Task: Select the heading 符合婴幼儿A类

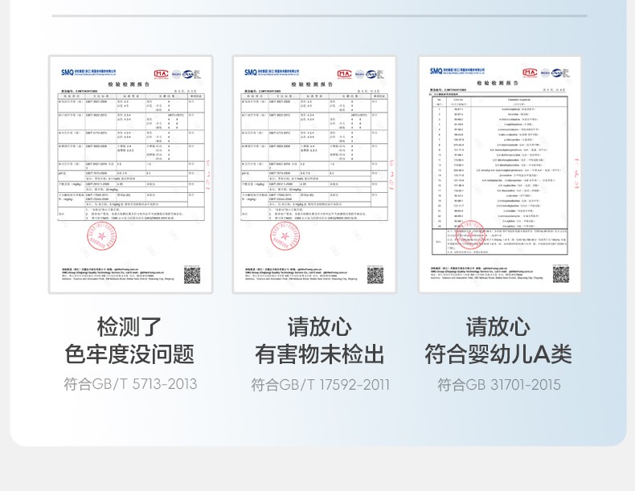Action: (498, 354)
